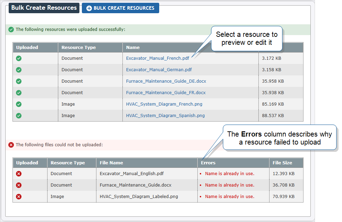The width and height of the screenshot is (342, 222).
Task: Select file name HVAC_System_Diagram_Labeled.png
Action: click(x=139, y=197)
